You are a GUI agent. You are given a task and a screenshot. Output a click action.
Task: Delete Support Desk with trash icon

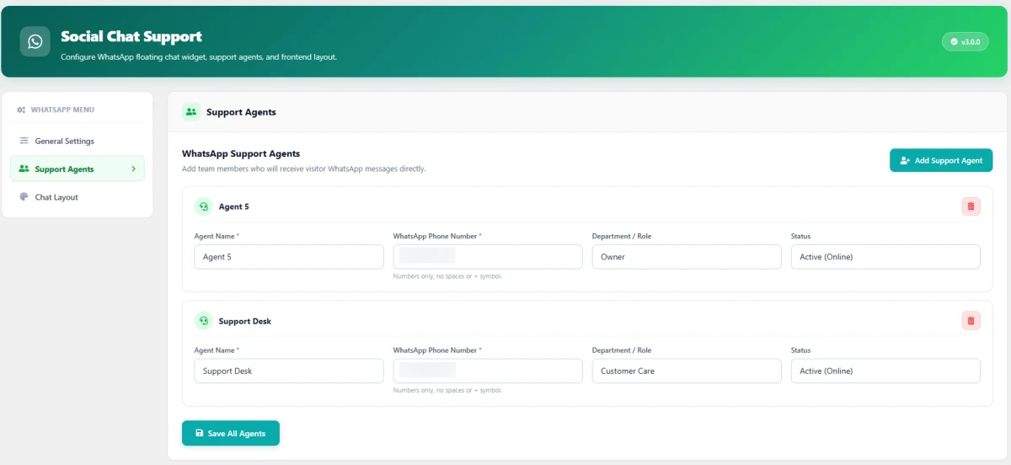971,321
